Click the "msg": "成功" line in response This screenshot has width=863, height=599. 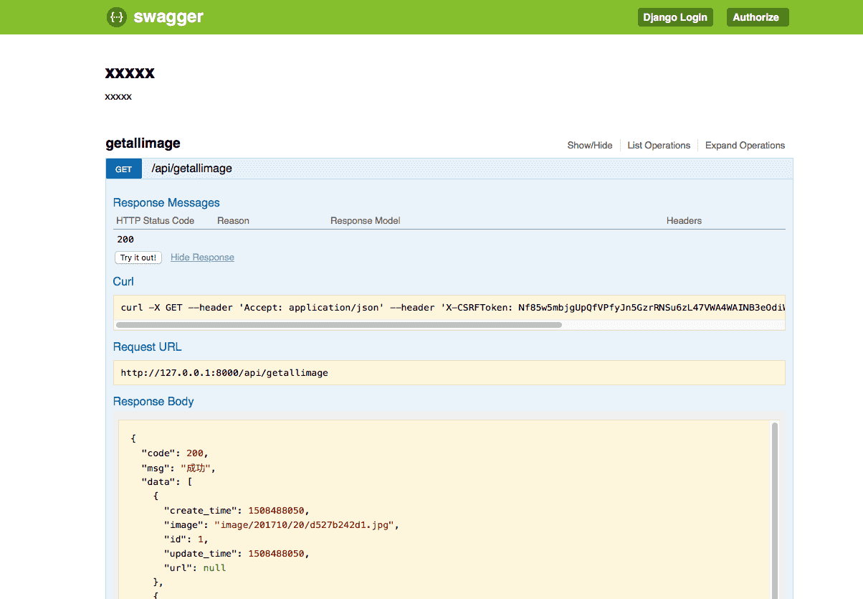[178, 468]
